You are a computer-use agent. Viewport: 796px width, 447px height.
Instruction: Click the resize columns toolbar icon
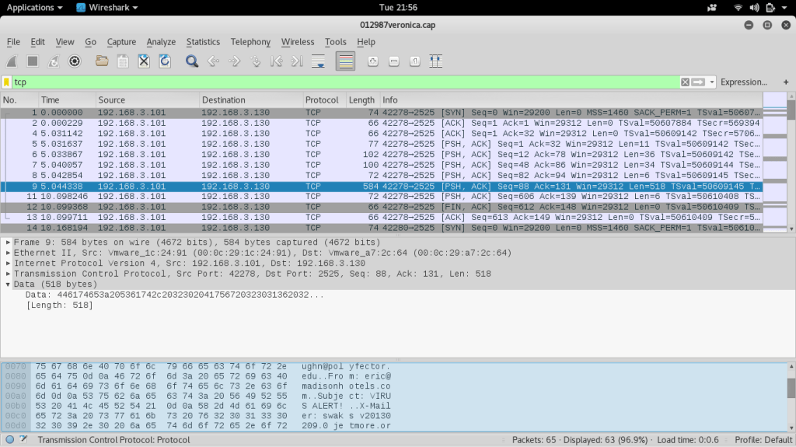tap(435, 61)
